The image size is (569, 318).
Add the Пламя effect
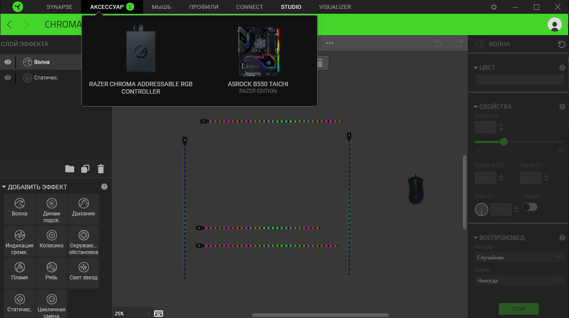pyautogui.click(x=20, y=273)
